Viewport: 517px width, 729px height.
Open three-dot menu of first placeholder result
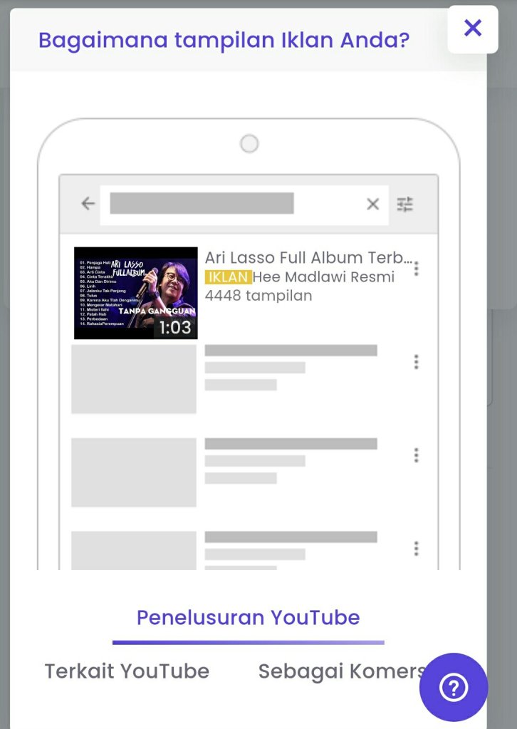coord(416,362)
